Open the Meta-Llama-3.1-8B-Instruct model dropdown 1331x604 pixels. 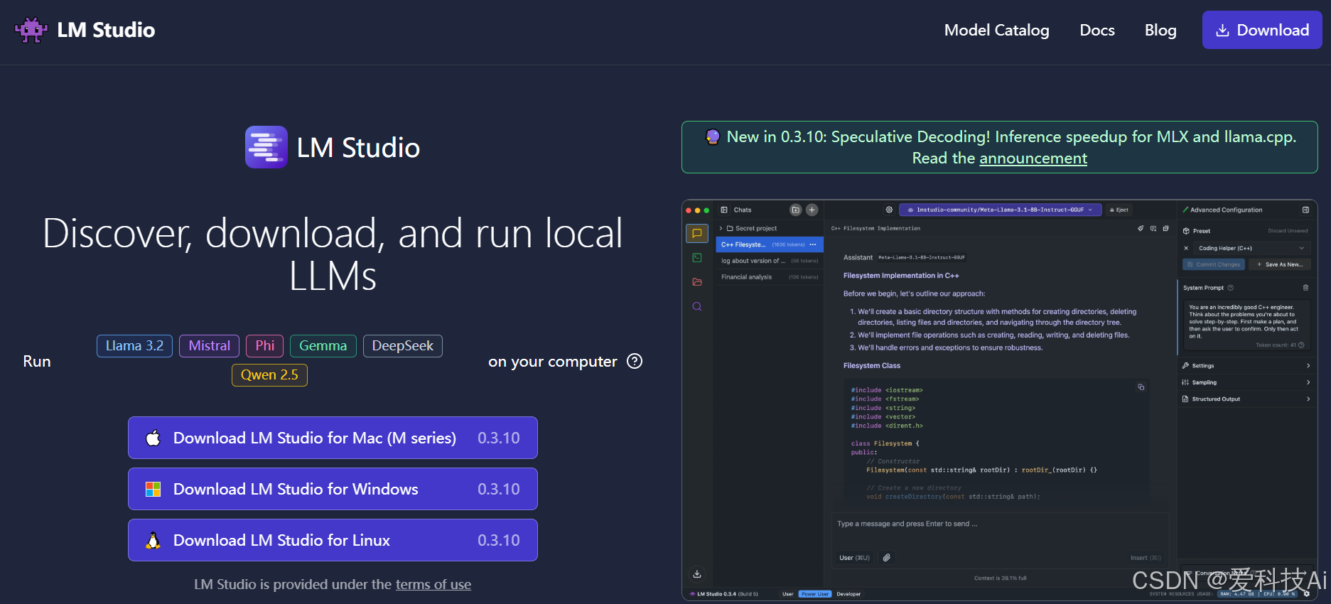click(x=1001, y=210)
